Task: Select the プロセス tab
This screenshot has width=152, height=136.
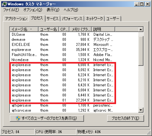Action: tap(37, 18)
